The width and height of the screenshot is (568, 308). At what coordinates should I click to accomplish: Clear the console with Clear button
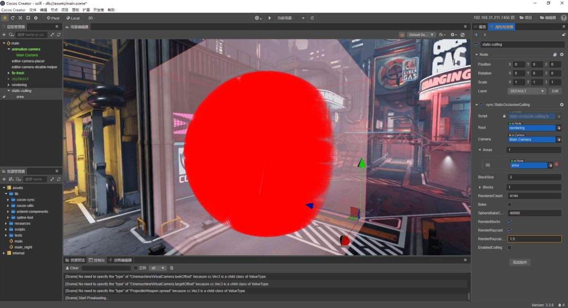72,268
